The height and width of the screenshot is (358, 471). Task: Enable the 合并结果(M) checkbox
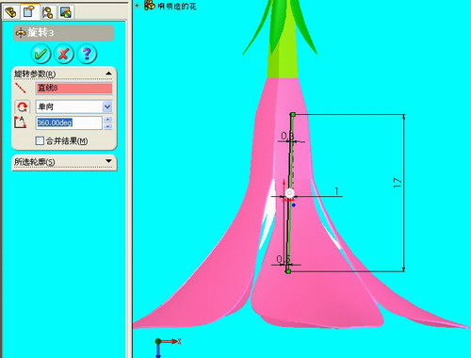(40, 140)
